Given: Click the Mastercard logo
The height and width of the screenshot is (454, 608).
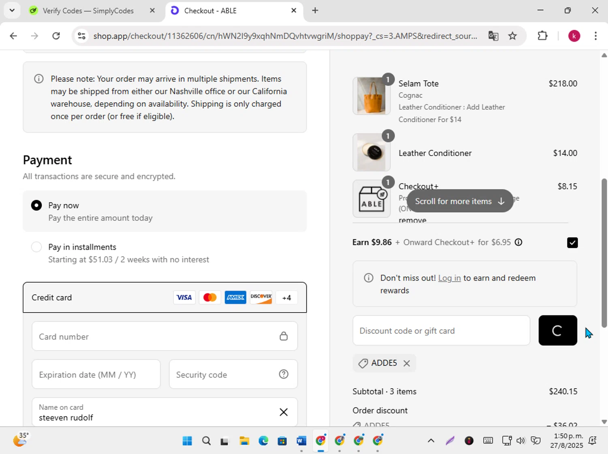Looking at the screenshot, I should (x=210, y=298).
